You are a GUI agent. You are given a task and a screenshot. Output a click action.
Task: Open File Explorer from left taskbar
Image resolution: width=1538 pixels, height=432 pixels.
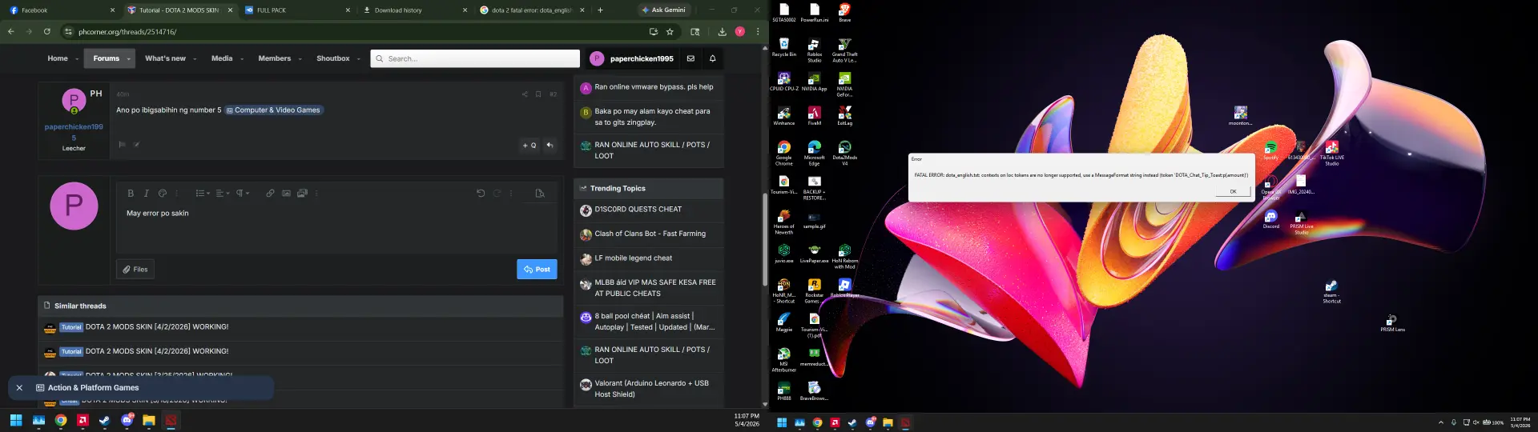click(x=148, y=420)
